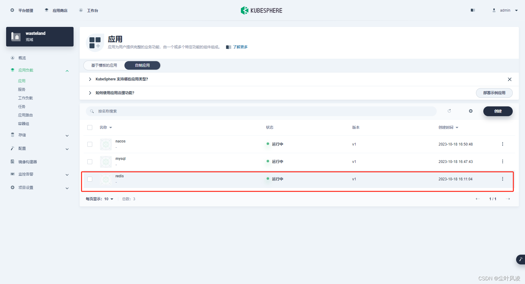Click the nacos application icon
525x284 pixels.
point(106,144)
